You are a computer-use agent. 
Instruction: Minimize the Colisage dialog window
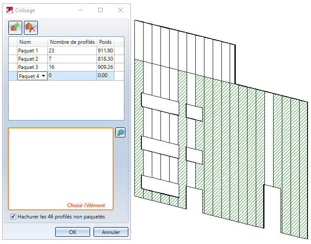coord(81,10)
